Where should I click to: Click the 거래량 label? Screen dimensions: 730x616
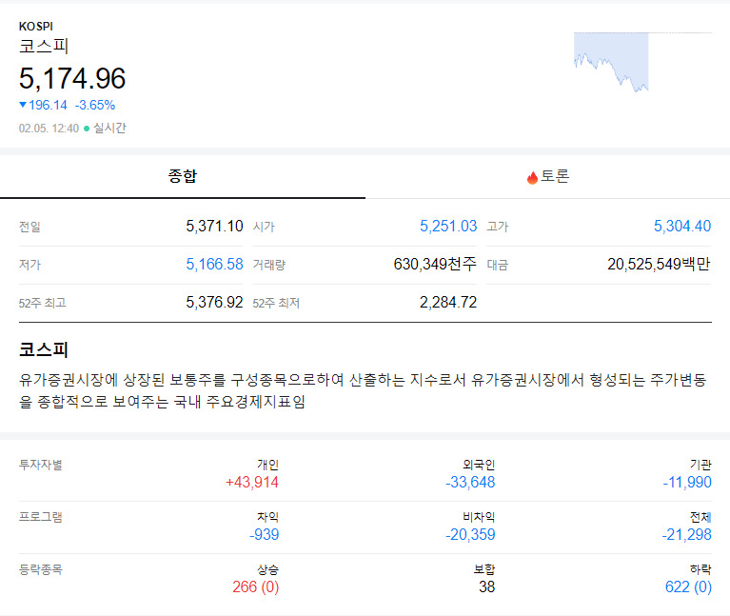[269, 265]
